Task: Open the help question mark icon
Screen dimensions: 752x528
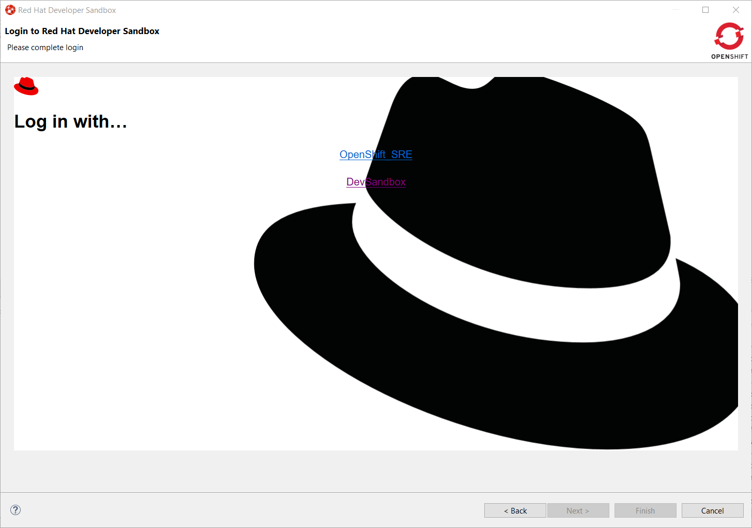Action: coord(16,510)
